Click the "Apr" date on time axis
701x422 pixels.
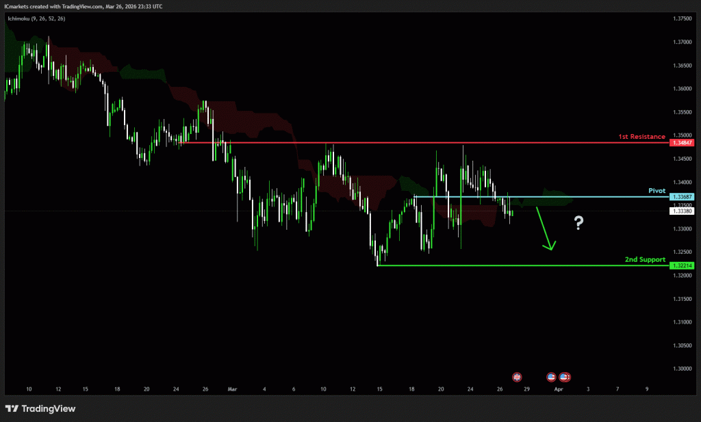559,388
